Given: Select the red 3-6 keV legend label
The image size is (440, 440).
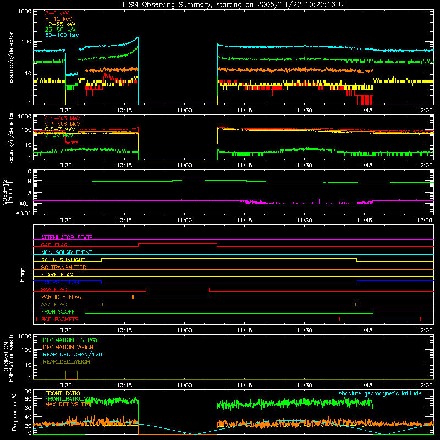Looking at the screenshot, I should [x=57, y=13].
